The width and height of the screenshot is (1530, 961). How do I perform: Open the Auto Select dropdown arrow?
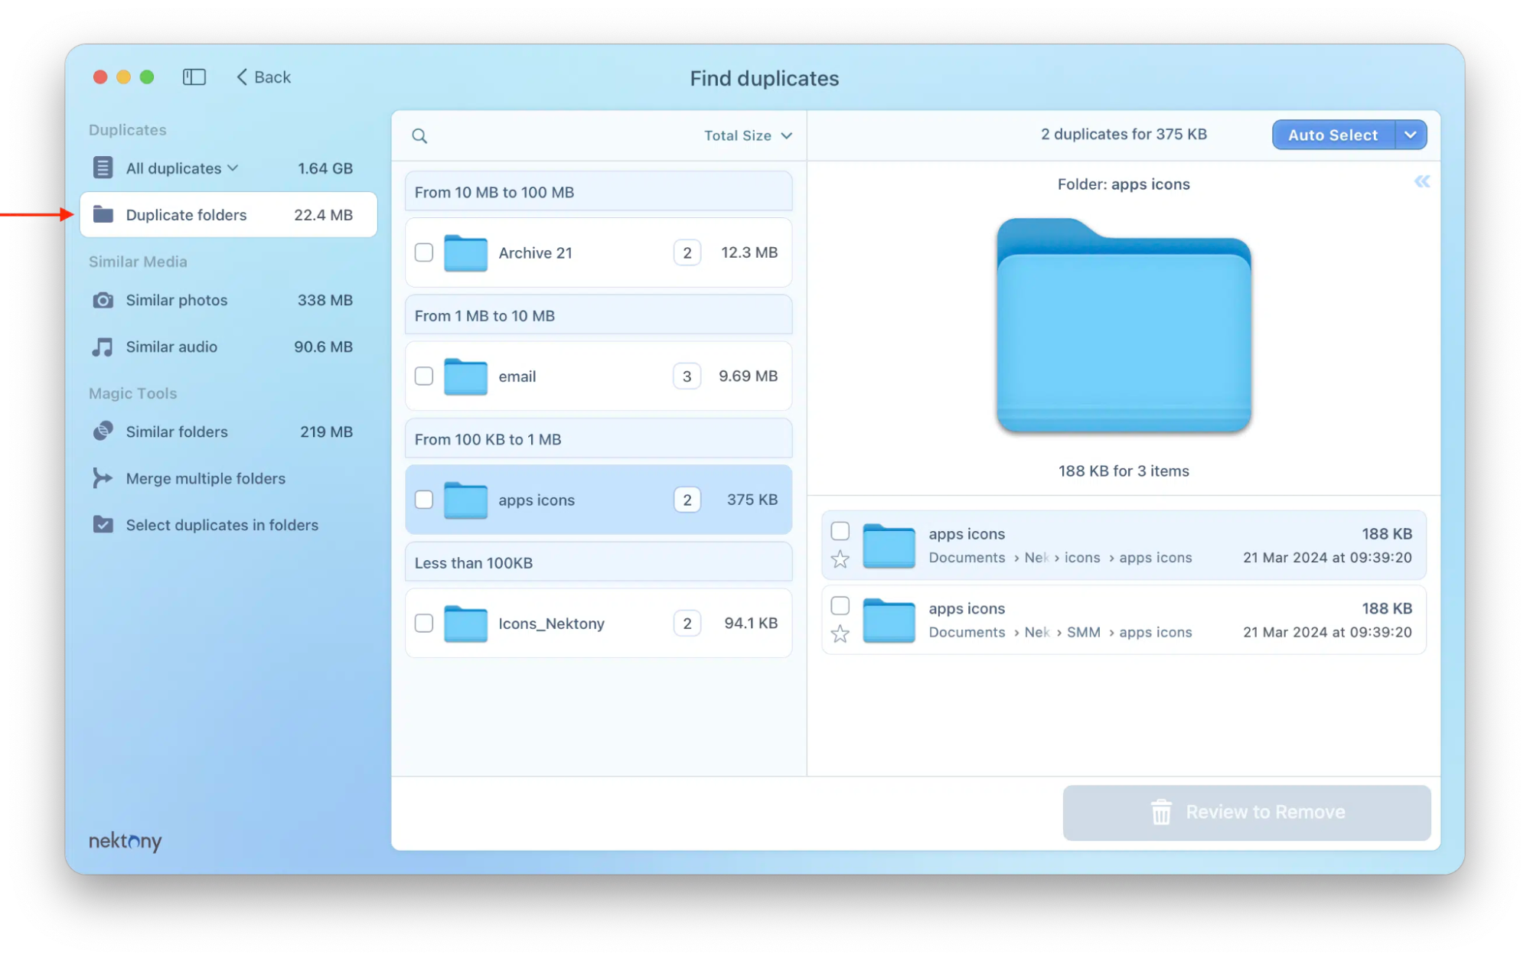click(x=1411, y=135)
